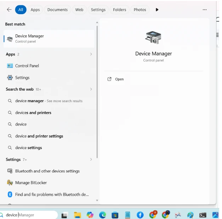Open the three-dots more options menu
The height and width of the screenshot is (219, 222).
pyautogui.click(x=205, y=10)
